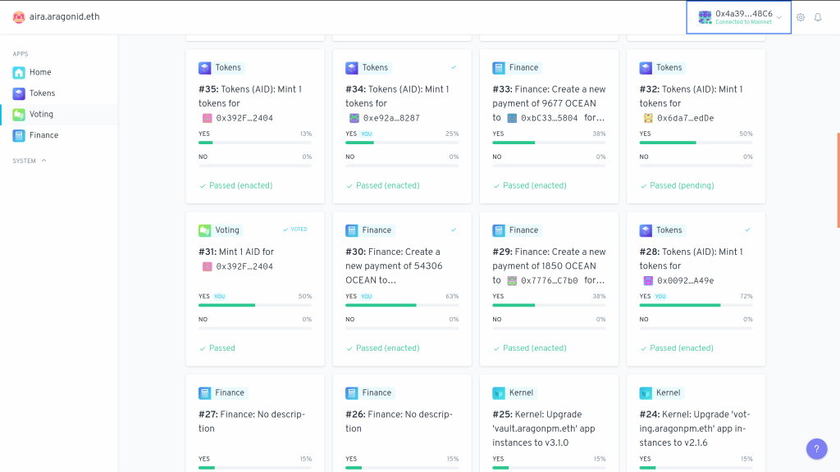The image size is (840, 472).
Task: Click the Finance icon on vote #27
Action: tap(204, 393)
